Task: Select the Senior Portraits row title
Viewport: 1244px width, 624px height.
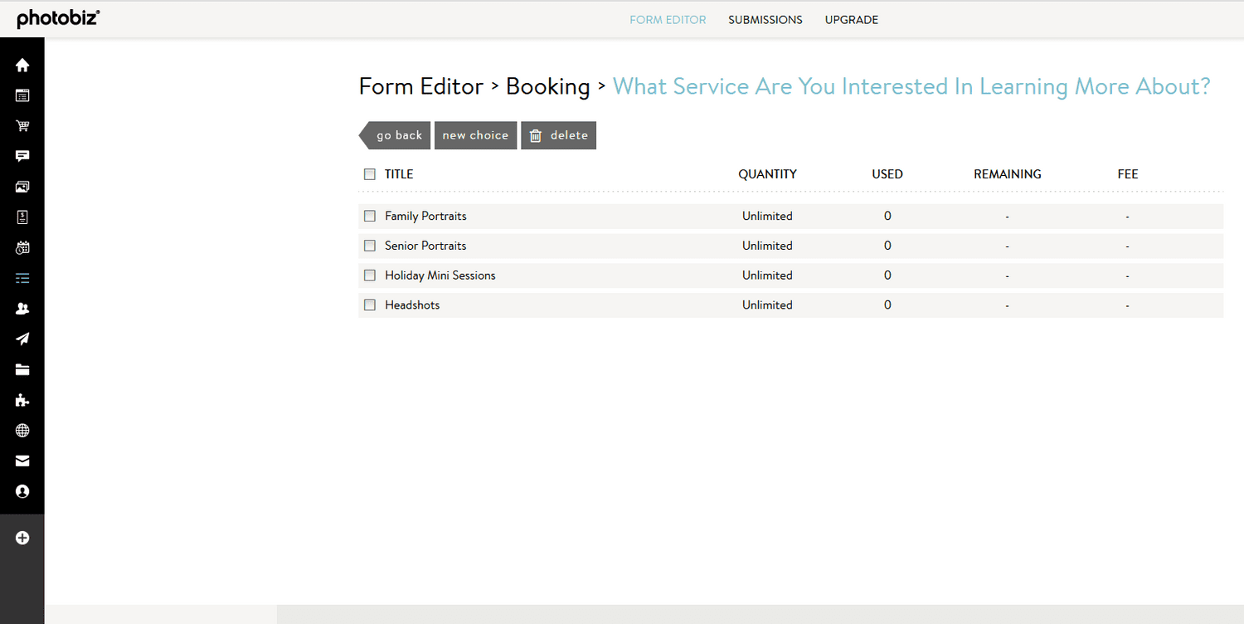Action: tap(425, 246)
